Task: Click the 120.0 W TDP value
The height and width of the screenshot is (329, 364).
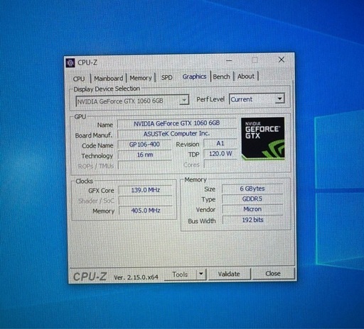Action: [220, 154]
